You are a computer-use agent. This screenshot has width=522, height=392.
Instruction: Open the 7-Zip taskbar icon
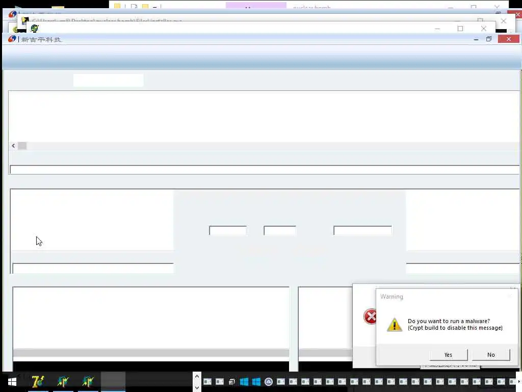coord(38,381)
